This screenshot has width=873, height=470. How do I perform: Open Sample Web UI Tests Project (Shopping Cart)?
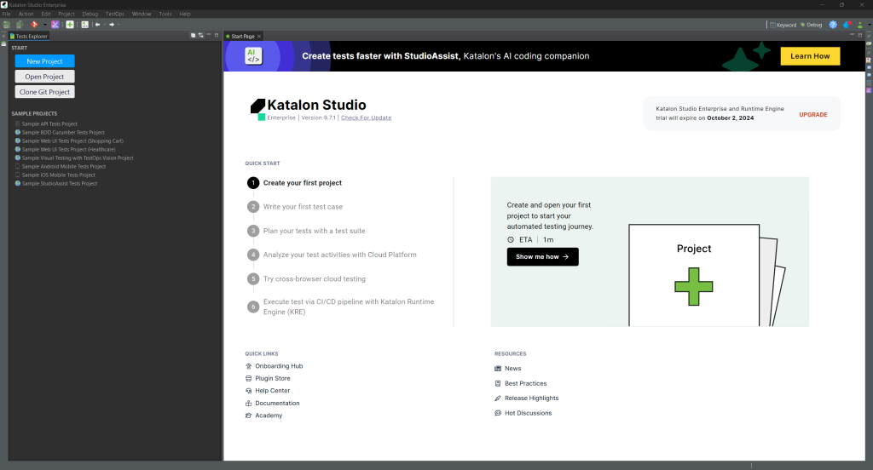[70, 140]
